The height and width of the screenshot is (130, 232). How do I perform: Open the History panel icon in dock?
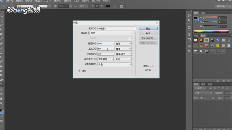(189, 15)
